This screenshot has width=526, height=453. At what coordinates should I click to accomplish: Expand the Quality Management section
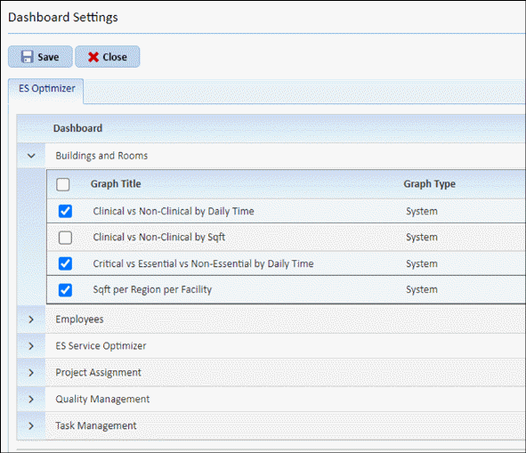[x=31, y=399]
